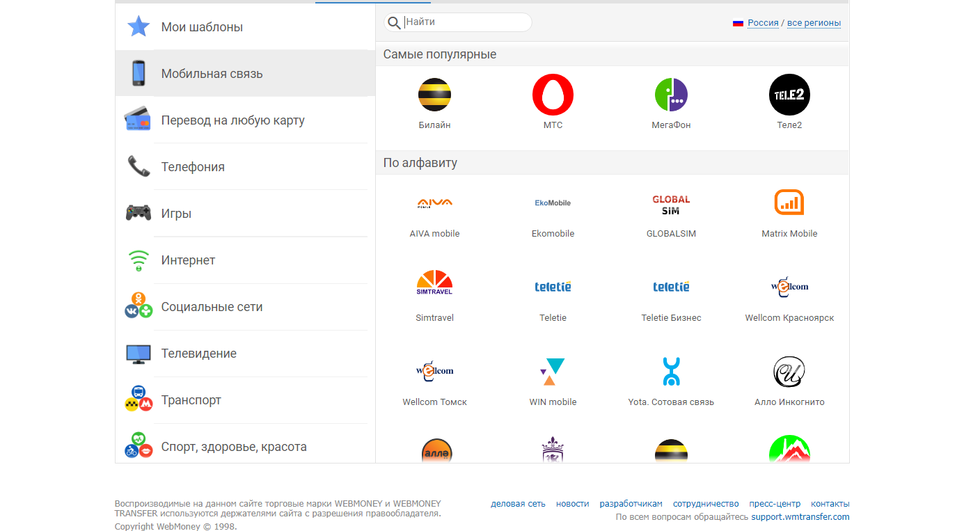Click the Beeline operator logo
The height and width of the screenshot is (531, 964).
(x=434, y=95)
